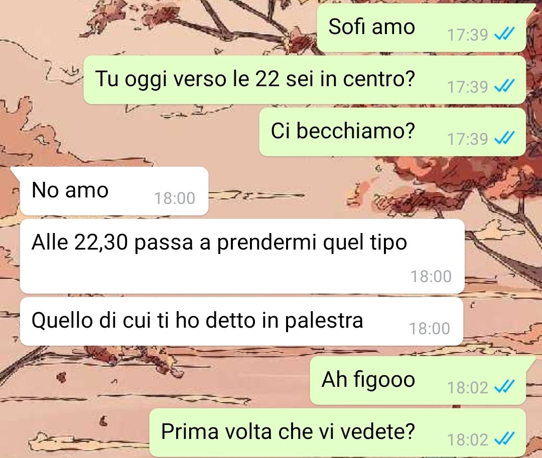The image size is (542, 458).
Task: Click blue double-check on 'Tu oggi verso' message
Action: click(505, 86)
